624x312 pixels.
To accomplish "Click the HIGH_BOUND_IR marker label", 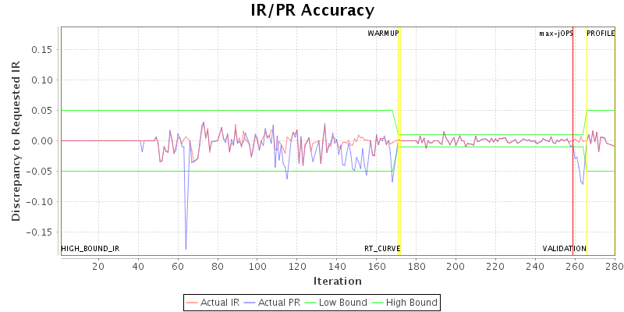I will click(90, 248).
